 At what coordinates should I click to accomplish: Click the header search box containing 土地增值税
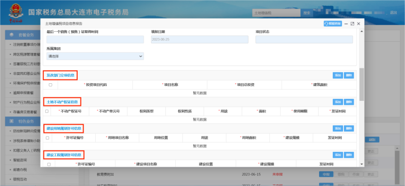(x=276, y=13)
